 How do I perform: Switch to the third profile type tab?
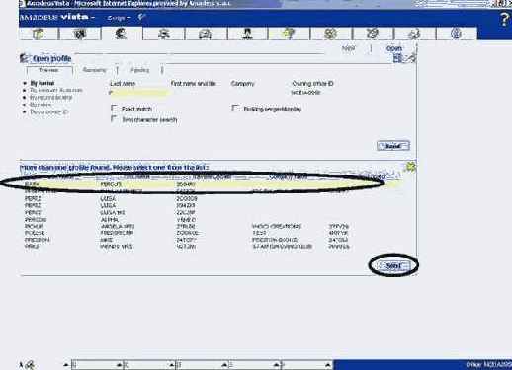pos(140,70)
